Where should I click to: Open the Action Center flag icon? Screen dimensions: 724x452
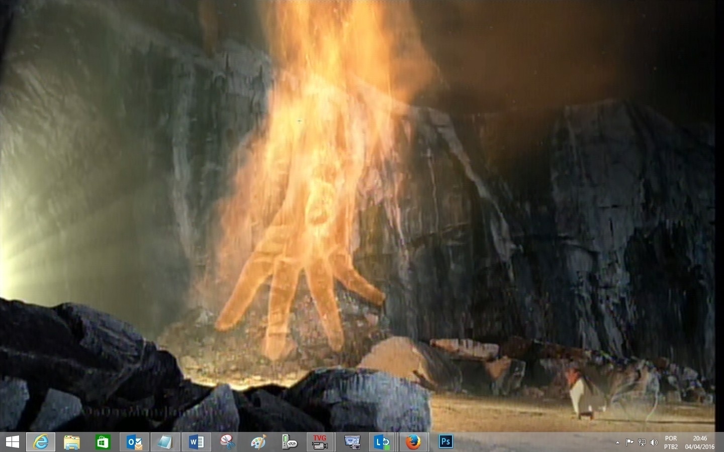coord(629,442)
